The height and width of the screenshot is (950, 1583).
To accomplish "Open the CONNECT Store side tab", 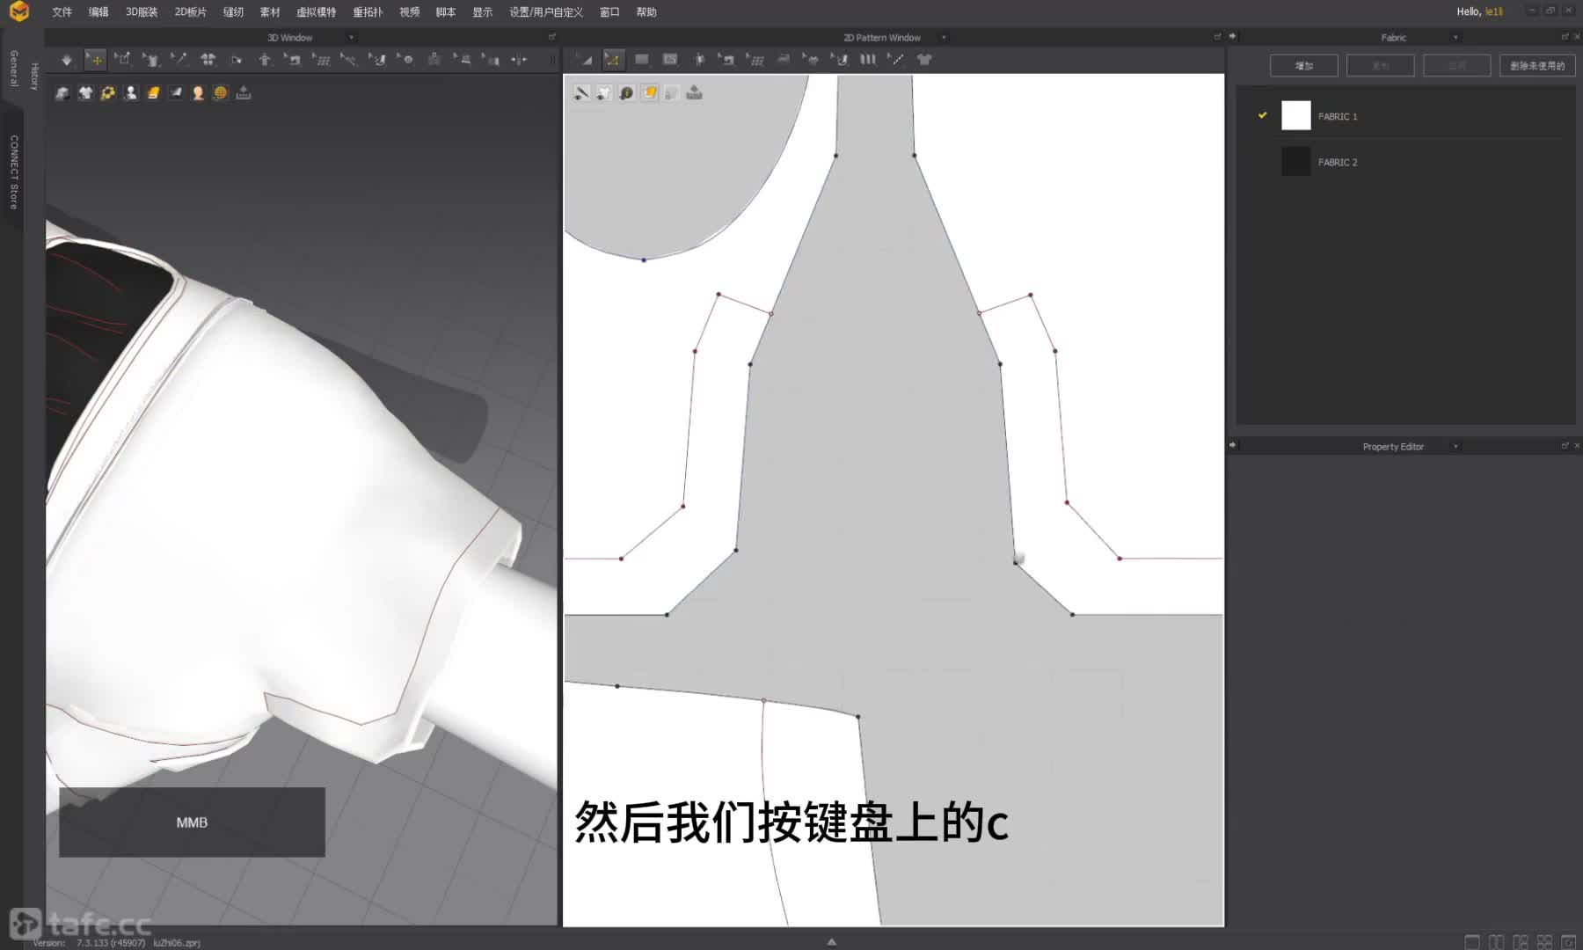I will point(14,172).
